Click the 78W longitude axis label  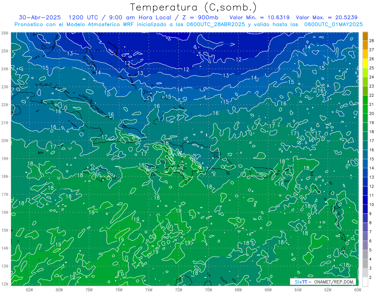click(x=89, y=290)
